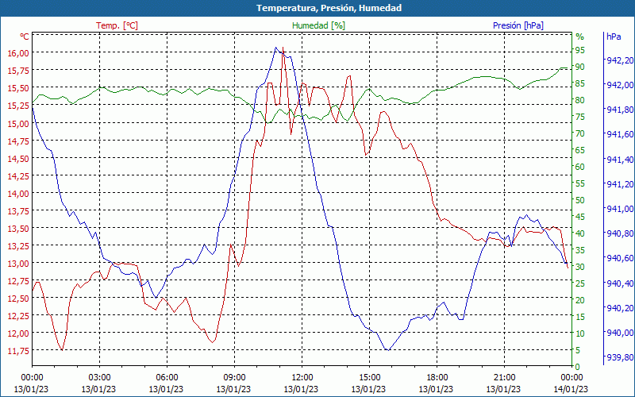Select 65 on the green humidity axis

pyautogui.click(x=580, y=150)
